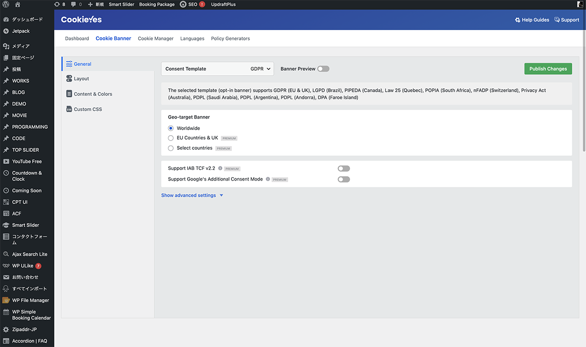Open the Custom CSS section
The image size is (586, 347).
(x=88, y=109)
